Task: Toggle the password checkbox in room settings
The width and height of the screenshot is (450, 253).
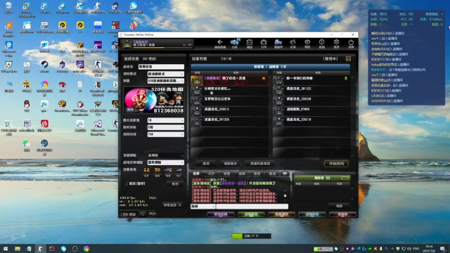Action: point(126,183)
